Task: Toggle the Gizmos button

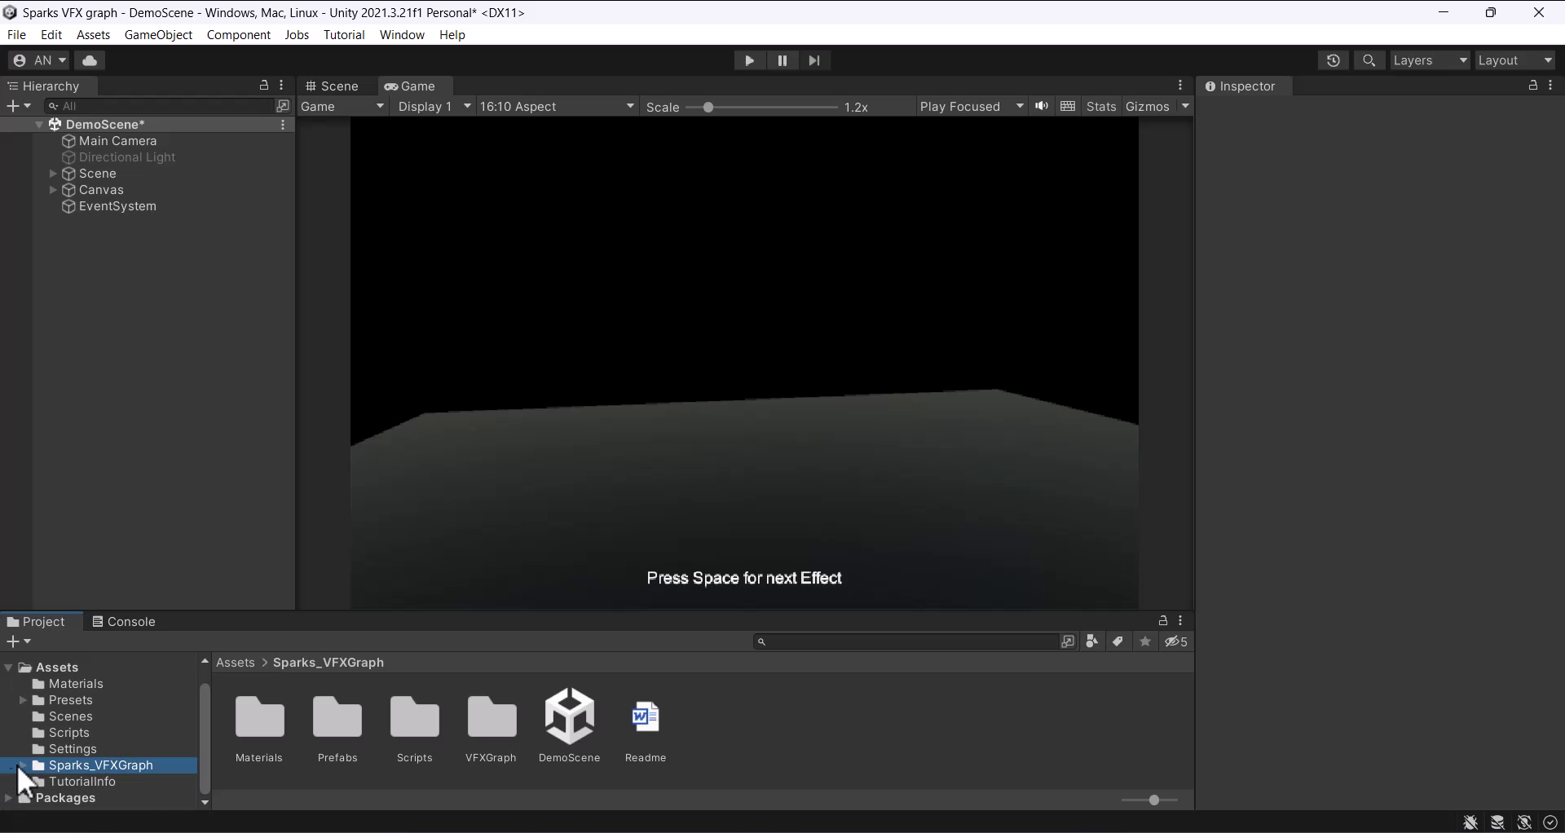Action: [1148, 107]
